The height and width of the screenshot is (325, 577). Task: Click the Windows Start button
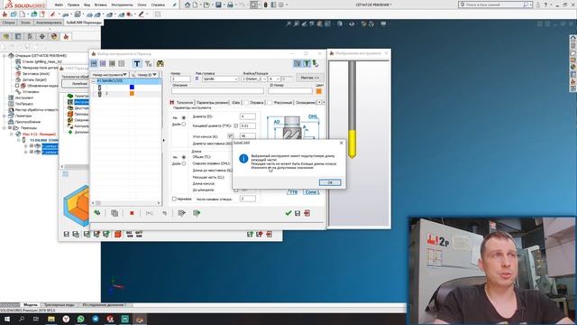coord(7,319)
